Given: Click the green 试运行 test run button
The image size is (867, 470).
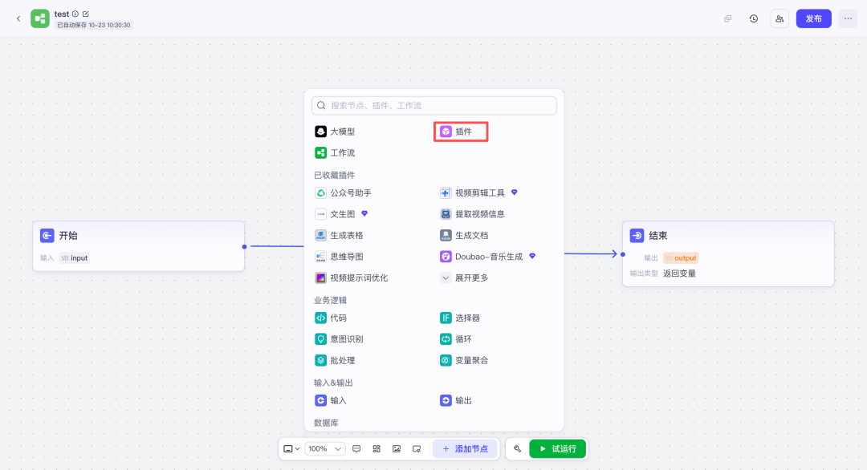Looking at the screenshot, I should (557, 449).
